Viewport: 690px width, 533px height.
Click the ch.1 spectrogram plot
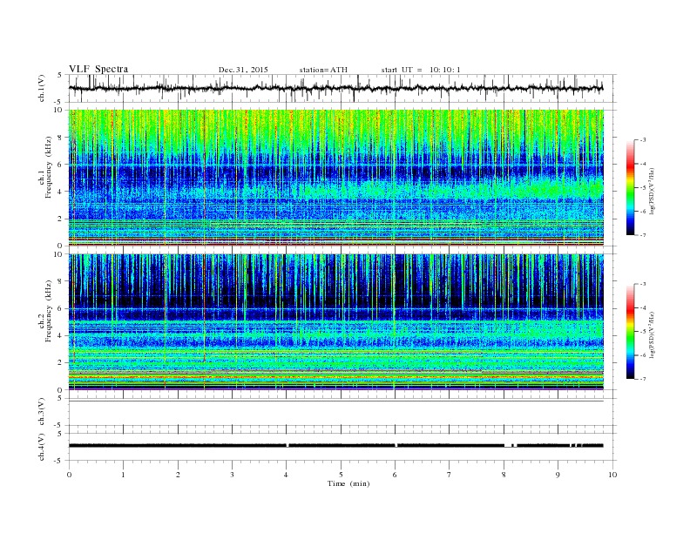(336, 178)
